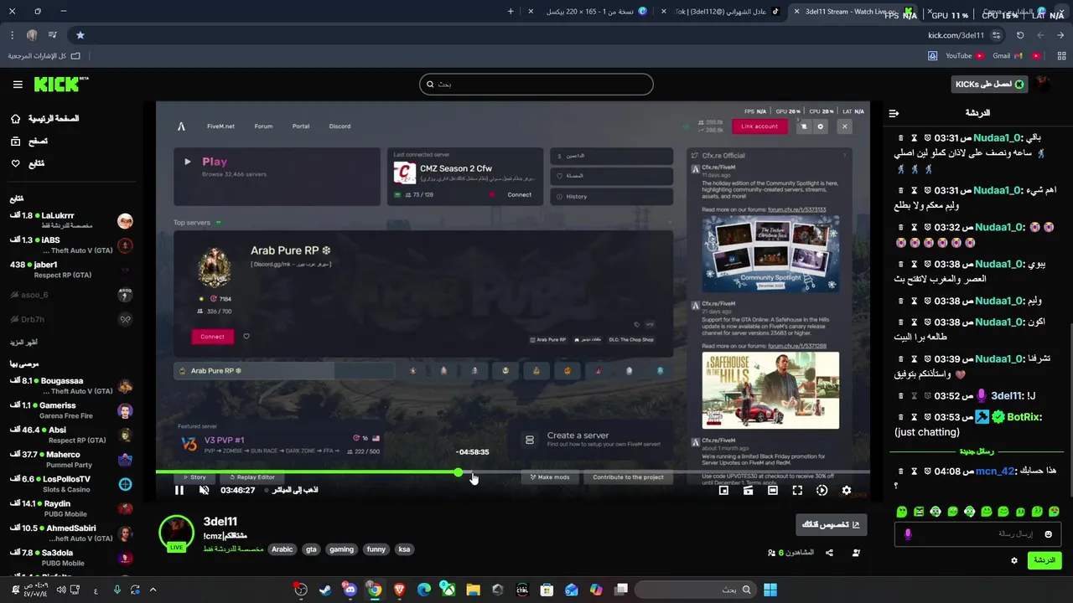The image size is (1073, 603).
Task: Bookmark this page with the star icon
Action: pyautogui.click(x=80, y=35)
